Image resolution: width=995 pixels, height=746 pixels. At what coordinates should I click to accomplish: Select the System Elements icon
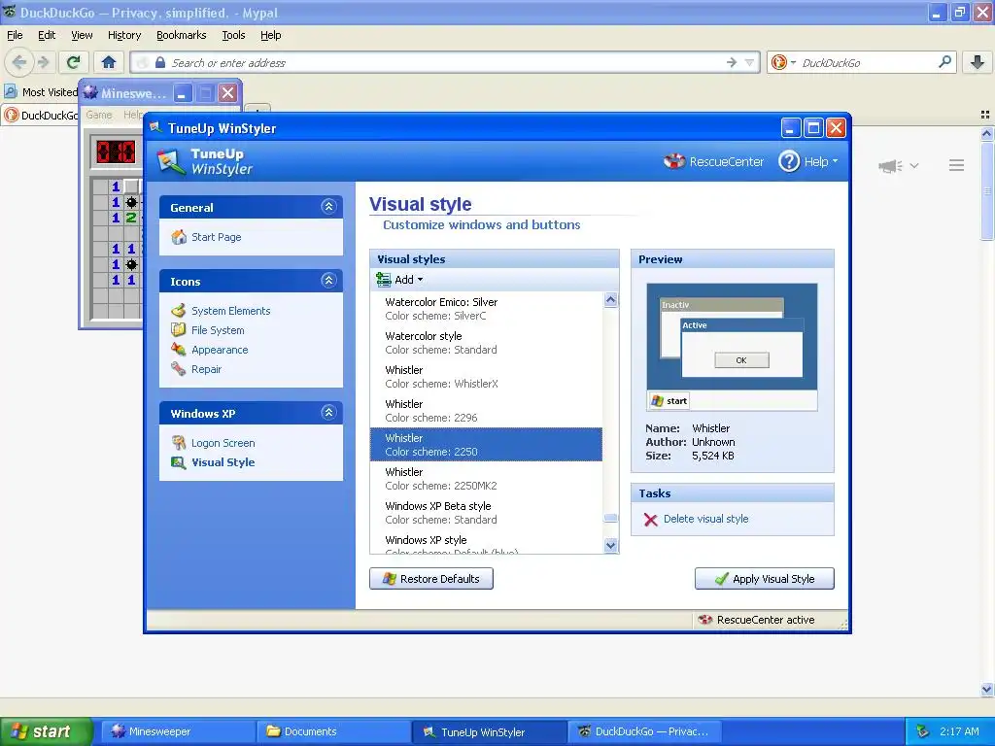(x=179, y=310)
